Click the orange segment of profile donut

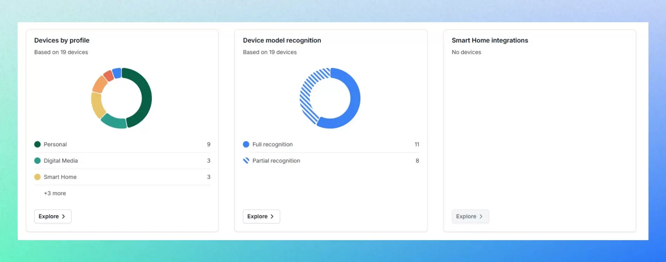pyautogui.click(x=100, y=84)
